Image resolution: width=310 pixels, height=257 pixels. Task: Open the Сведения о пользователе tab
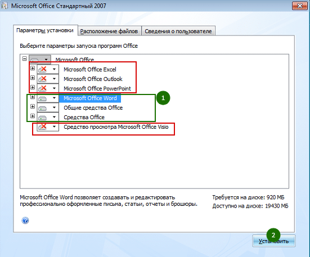[178, 31]
